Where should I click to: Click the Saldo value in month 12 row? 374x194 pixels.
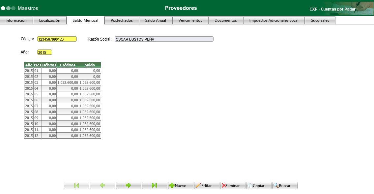(x=90, y=136)
